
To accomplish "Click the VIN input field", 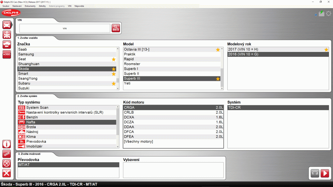I will [65, 29].
